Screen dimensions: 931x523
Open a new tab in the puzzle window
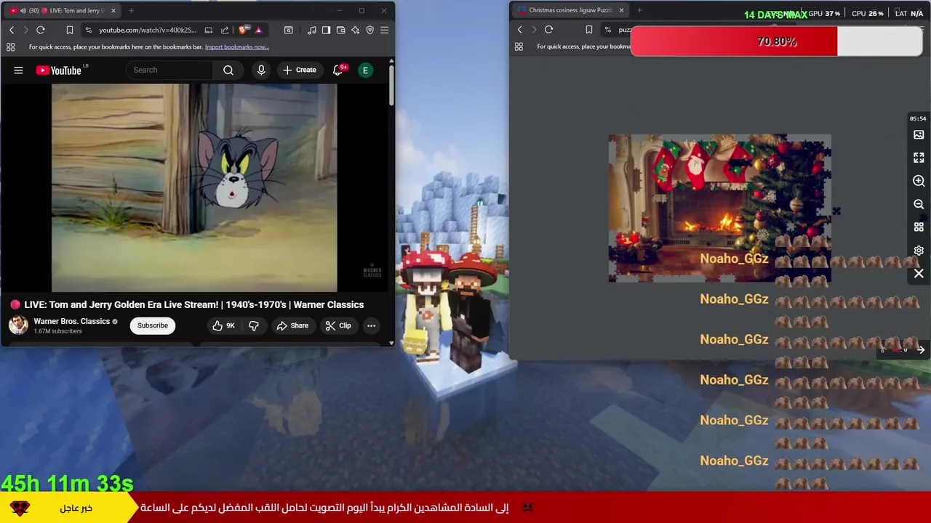click(639, 10)
